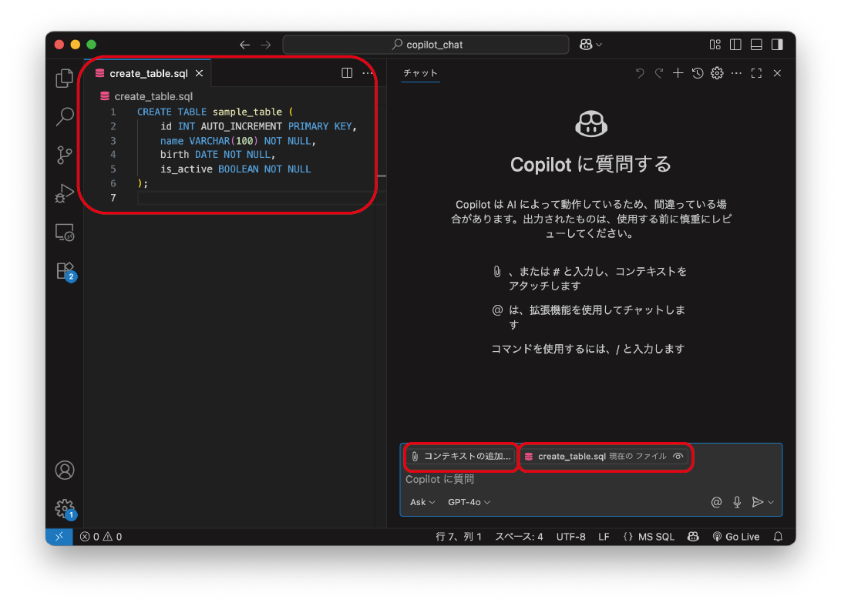Open the chat panel More Actions menu

[736, 73]
